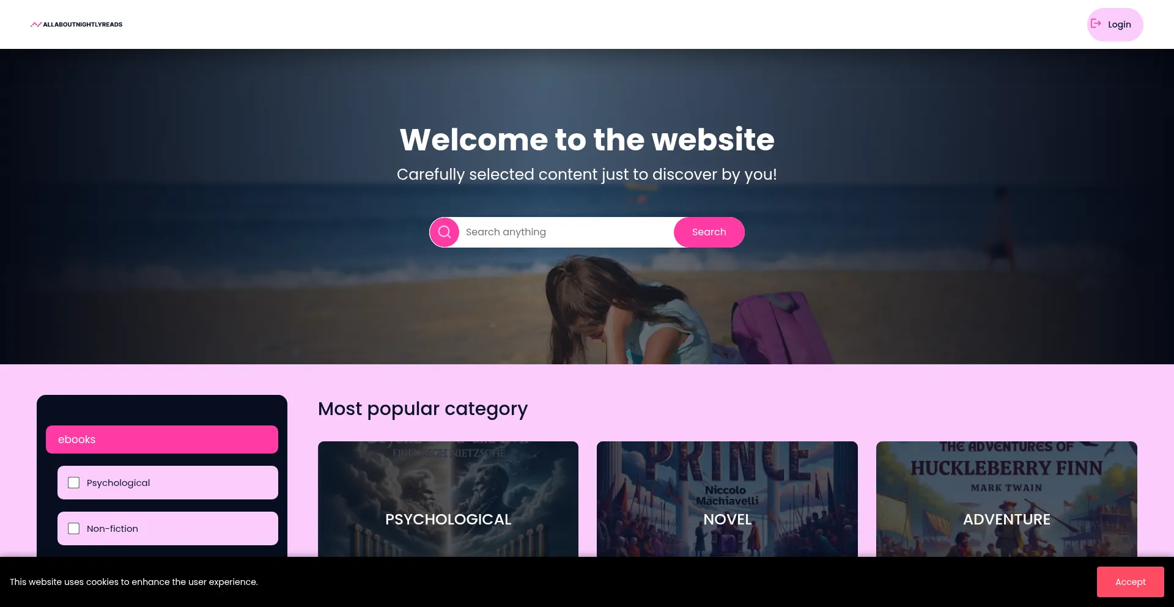Click the pink Search button
Image resolution: width=1174 pixels, height=607 pixels.
(709, 232)
